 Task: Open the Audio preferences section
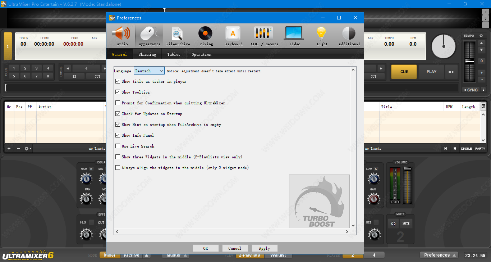point(122,36)
